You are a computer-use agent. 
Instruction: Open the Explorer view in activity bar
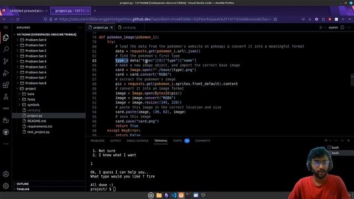point(6,38)
